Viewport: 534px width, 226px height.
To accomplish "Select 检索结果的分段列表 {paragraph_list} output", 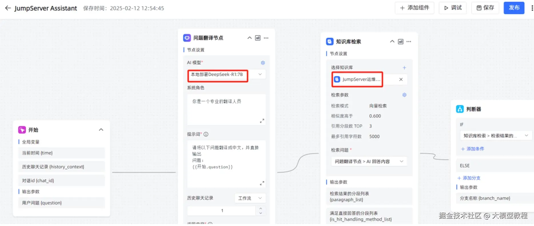I will tap(369, 197).
